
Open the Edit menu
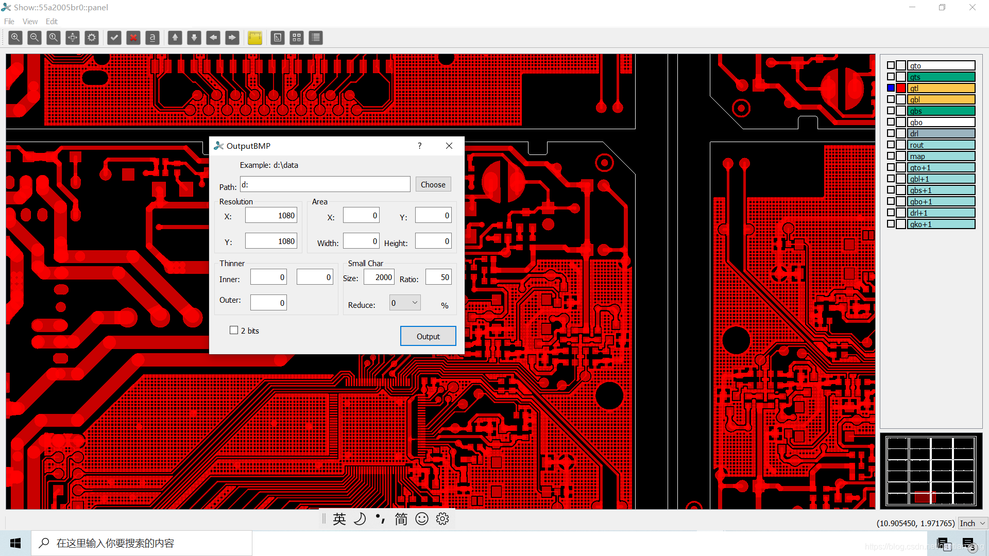(x=52, y=21)
